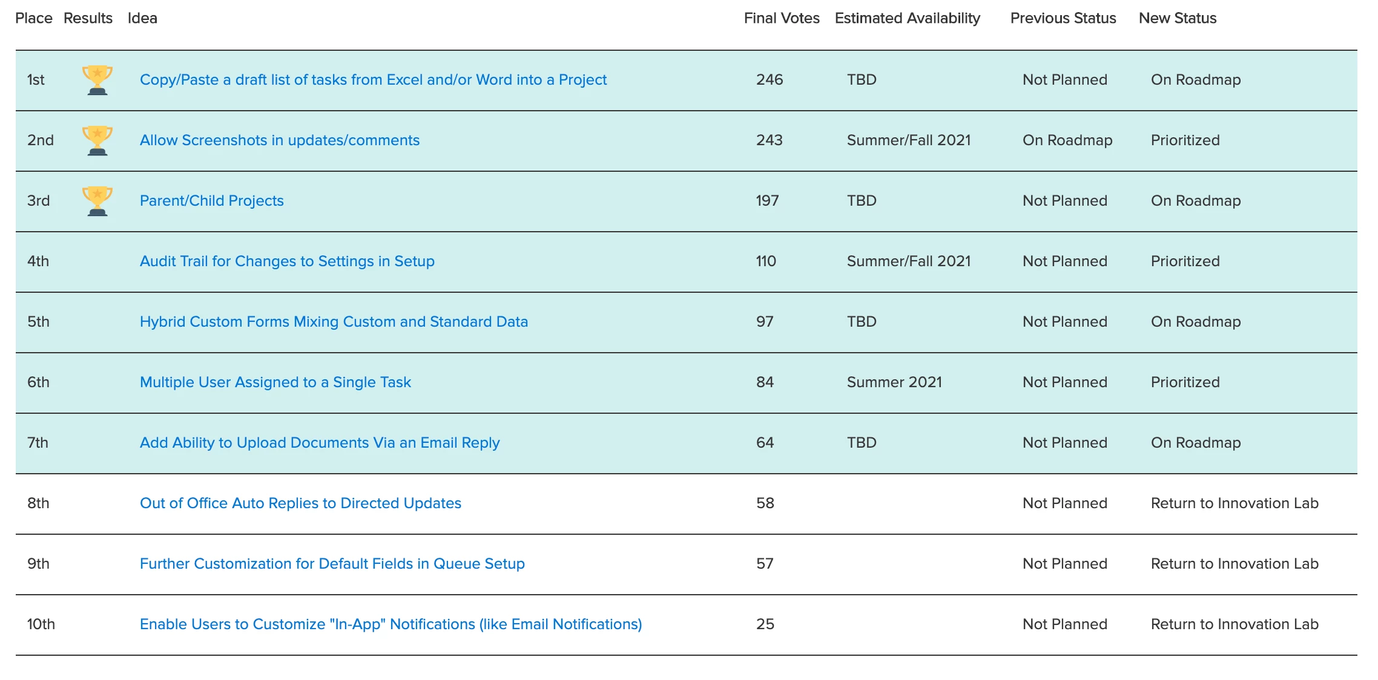Open Hybrid Custom Forms idea link
This screenshot has width=1378, height=680.
pyautogui.click(x=334, y=322)
